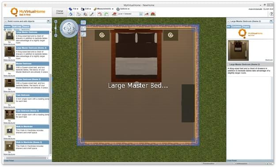Collapse the Large Master Bedroom info panel
Viewport: 276px width, 167px height.
pyautogui.click(x=228, y=22)
